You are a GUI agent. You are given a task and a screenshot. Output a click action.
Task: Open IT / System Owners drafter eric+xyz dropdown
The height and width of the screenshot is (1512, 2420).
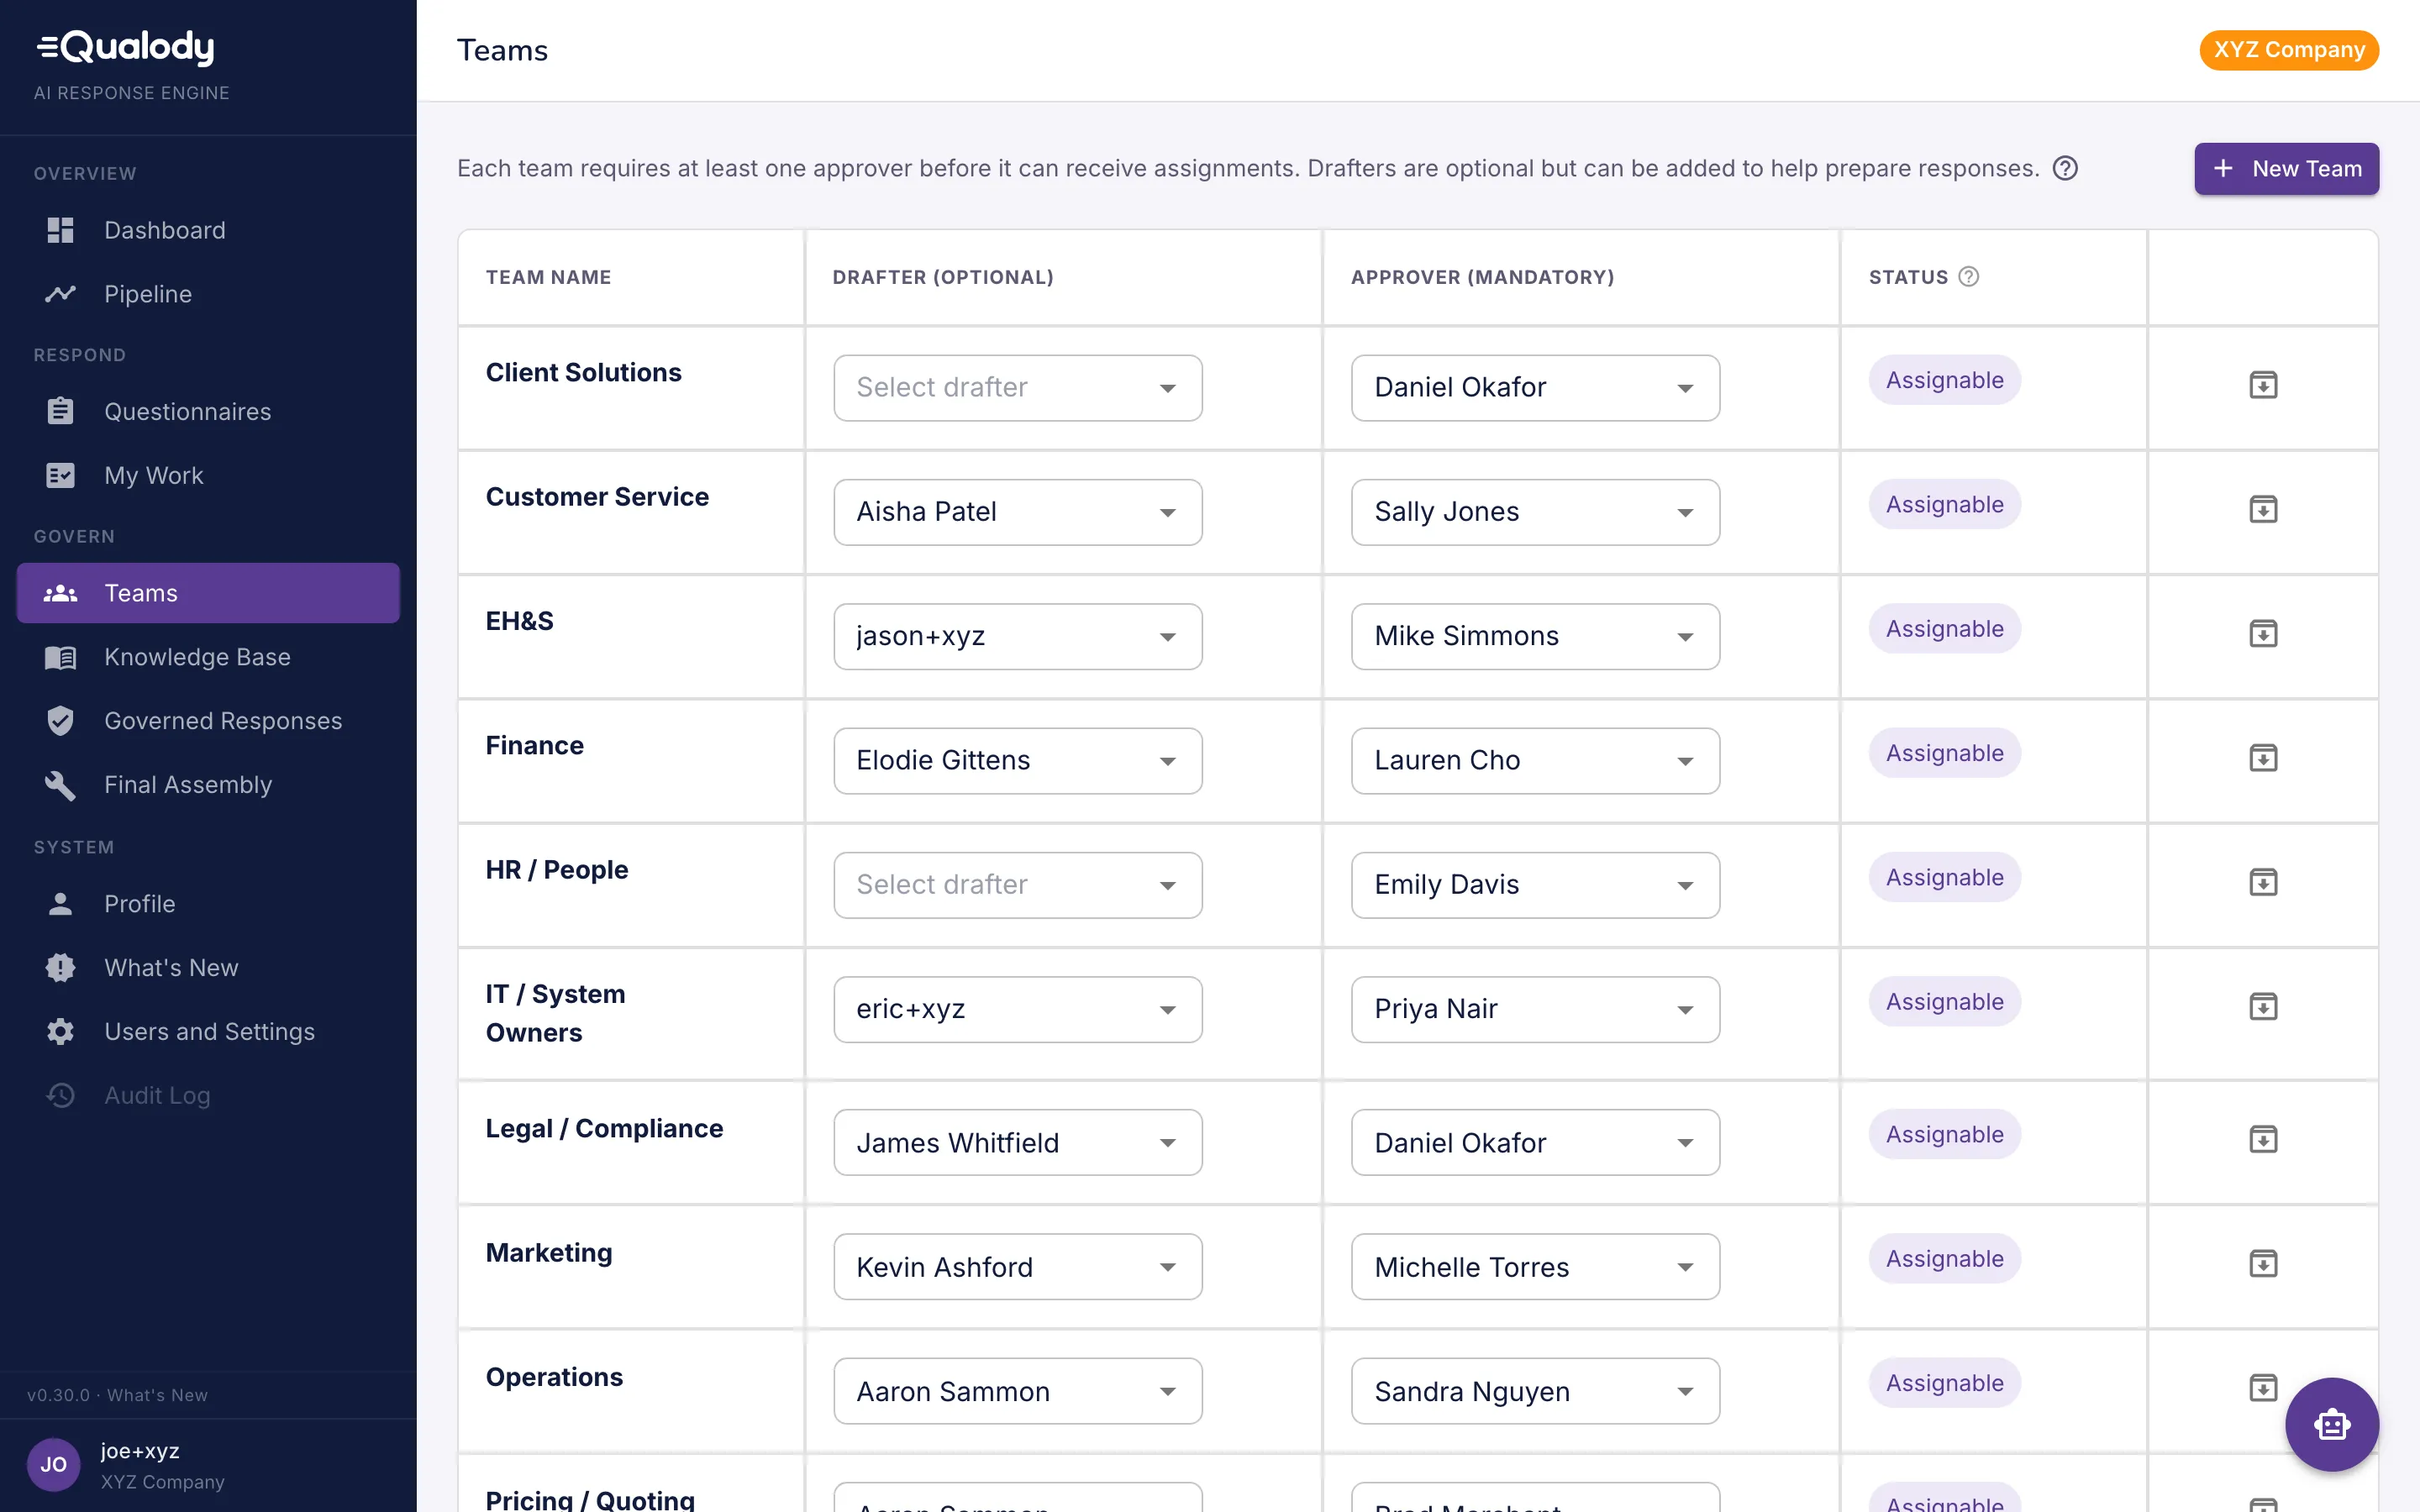(1018, 1009)
